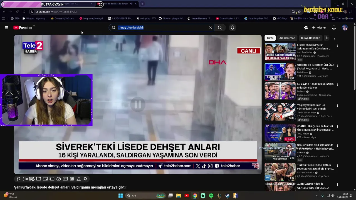Open a new browser tab with plus

coord(142,4)
